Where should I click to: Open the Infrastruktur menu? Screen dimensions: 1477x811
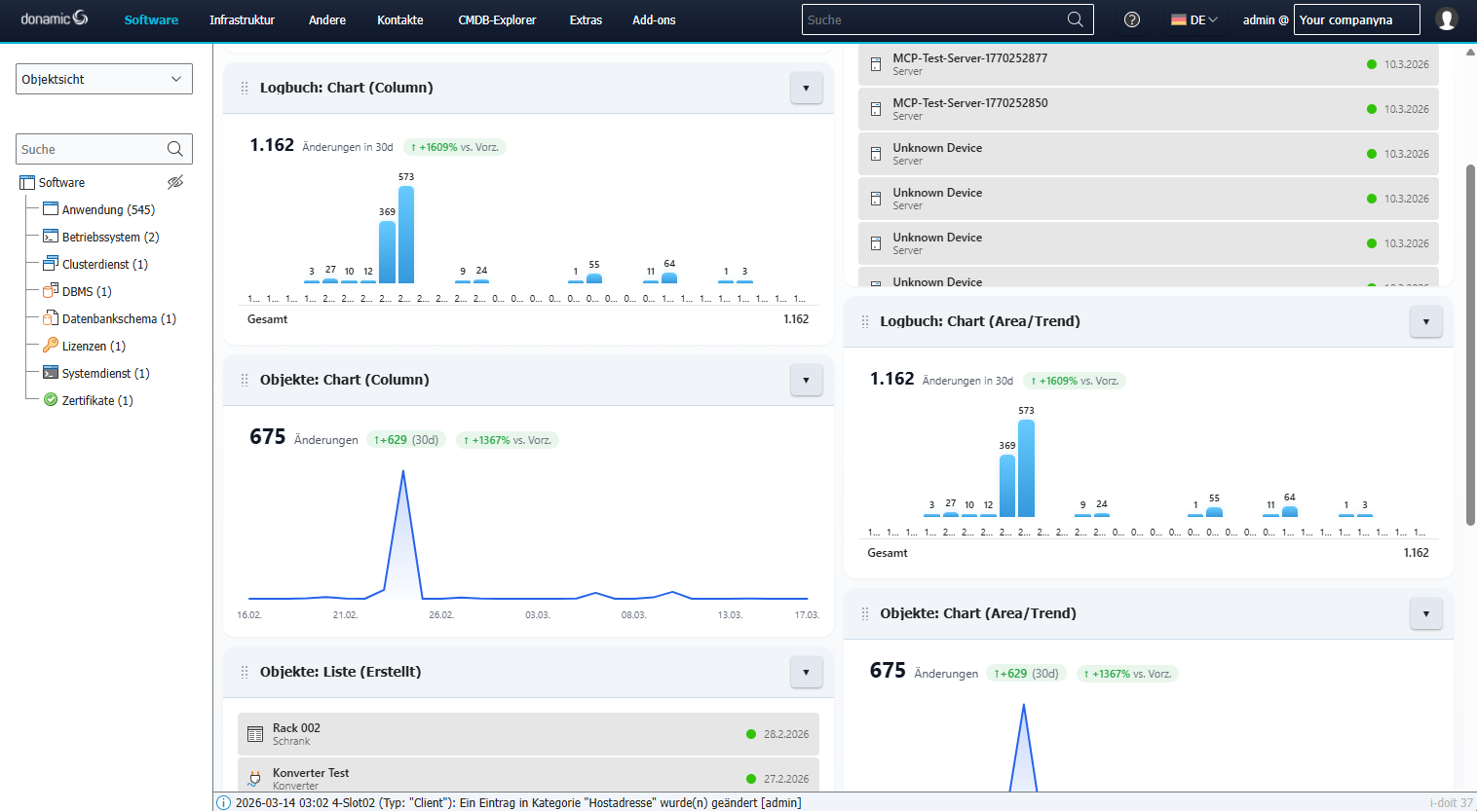point(242,18)
